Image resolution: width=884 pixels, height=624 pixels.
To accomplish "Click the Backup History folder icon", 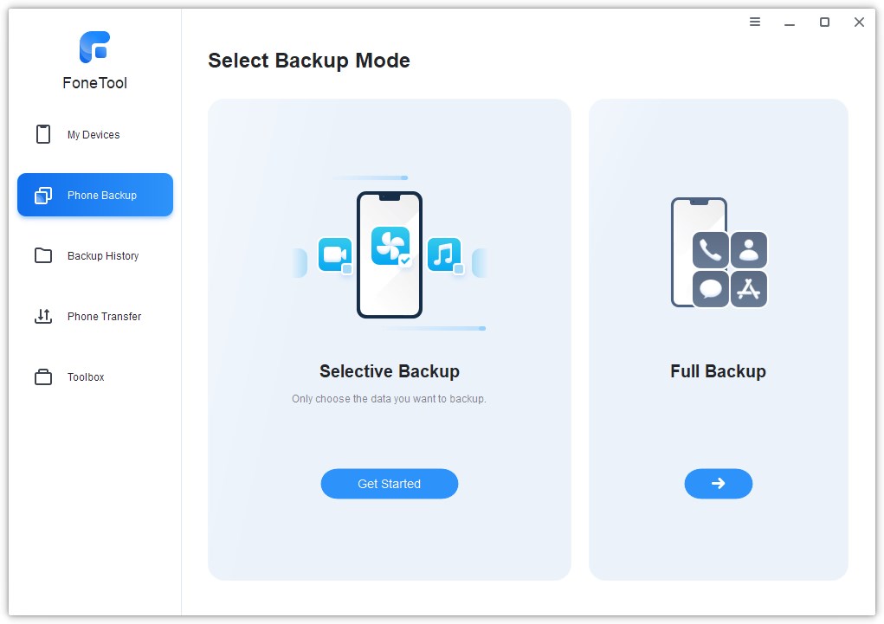I will click(43, 256).
